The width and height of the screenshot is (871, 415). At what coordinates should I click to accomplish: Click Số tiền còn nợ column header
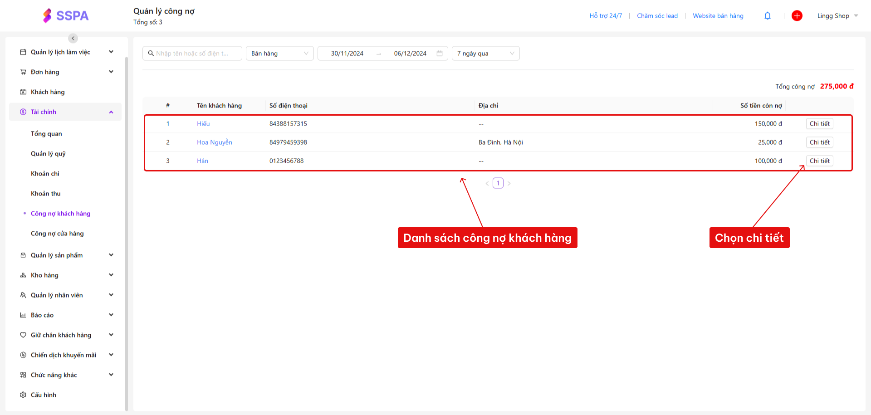(x=761, y=106)
